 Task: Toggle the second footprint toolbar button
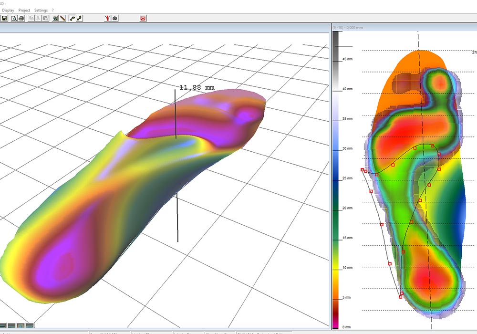click(x=80, y=18)
